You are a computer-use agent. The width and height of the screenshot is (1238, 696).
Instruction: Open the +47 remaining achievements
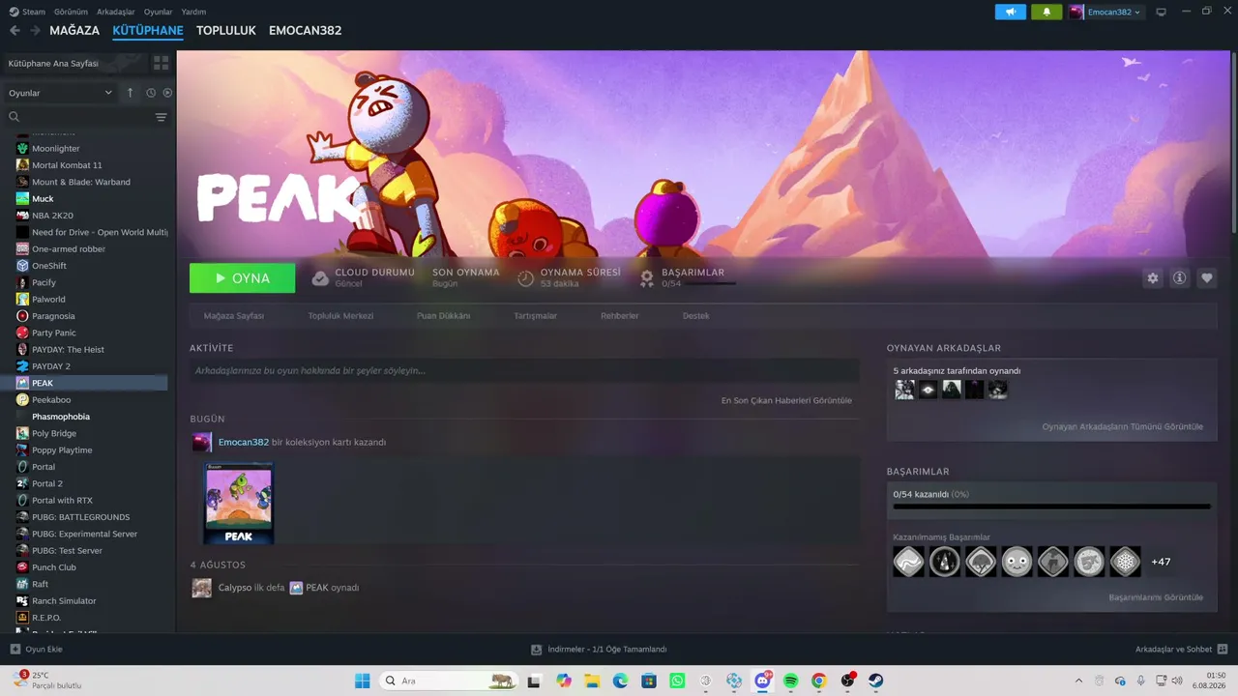point(1161,562)
